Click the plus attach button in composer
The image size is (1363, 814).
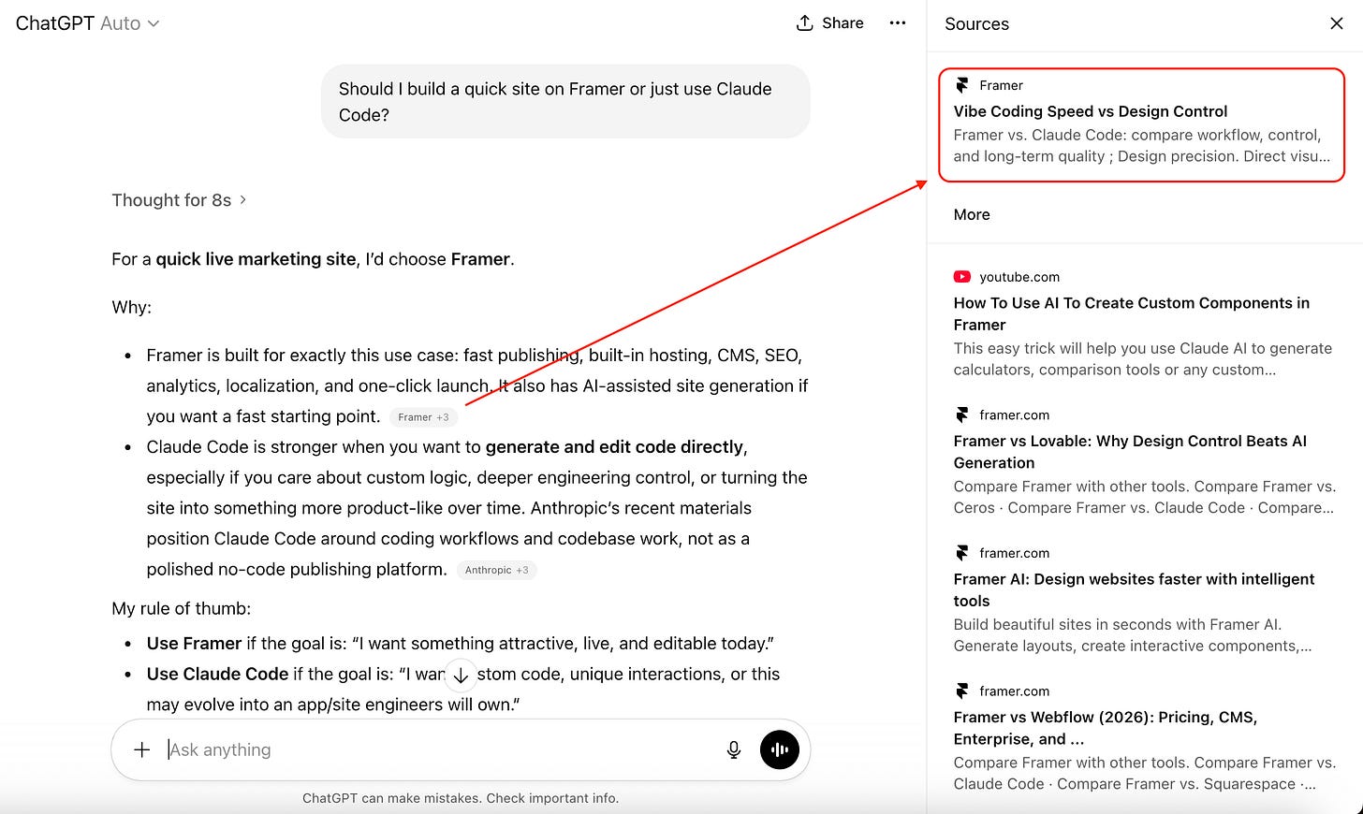pyautogui.click(x=141, y=749)
